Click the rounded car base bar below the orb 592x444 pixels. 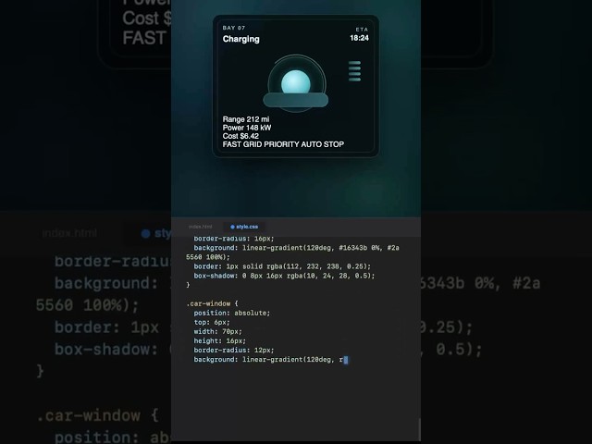(x=296, y=101)
